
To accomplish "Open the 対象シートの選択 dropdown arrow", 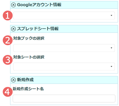I will [111, 67].
